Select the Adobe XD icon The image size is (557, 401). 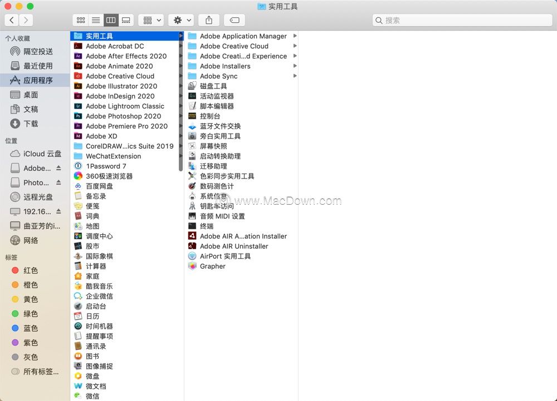[78, 136]
